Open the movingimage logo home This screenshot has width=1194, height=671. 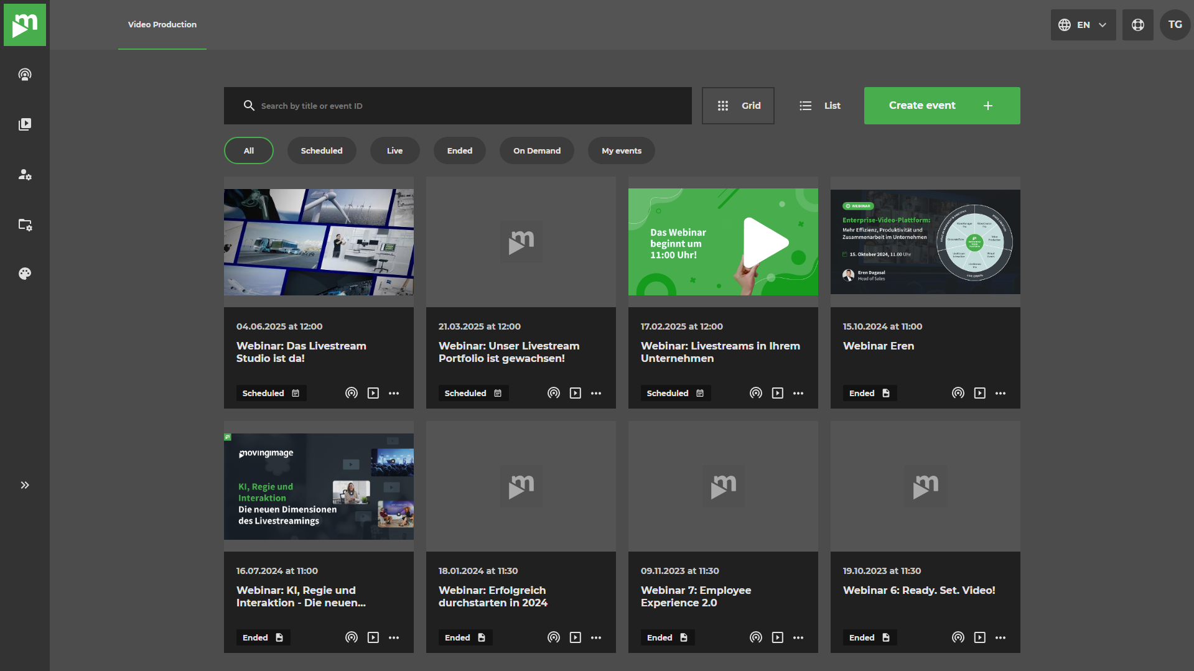(25, 25)
